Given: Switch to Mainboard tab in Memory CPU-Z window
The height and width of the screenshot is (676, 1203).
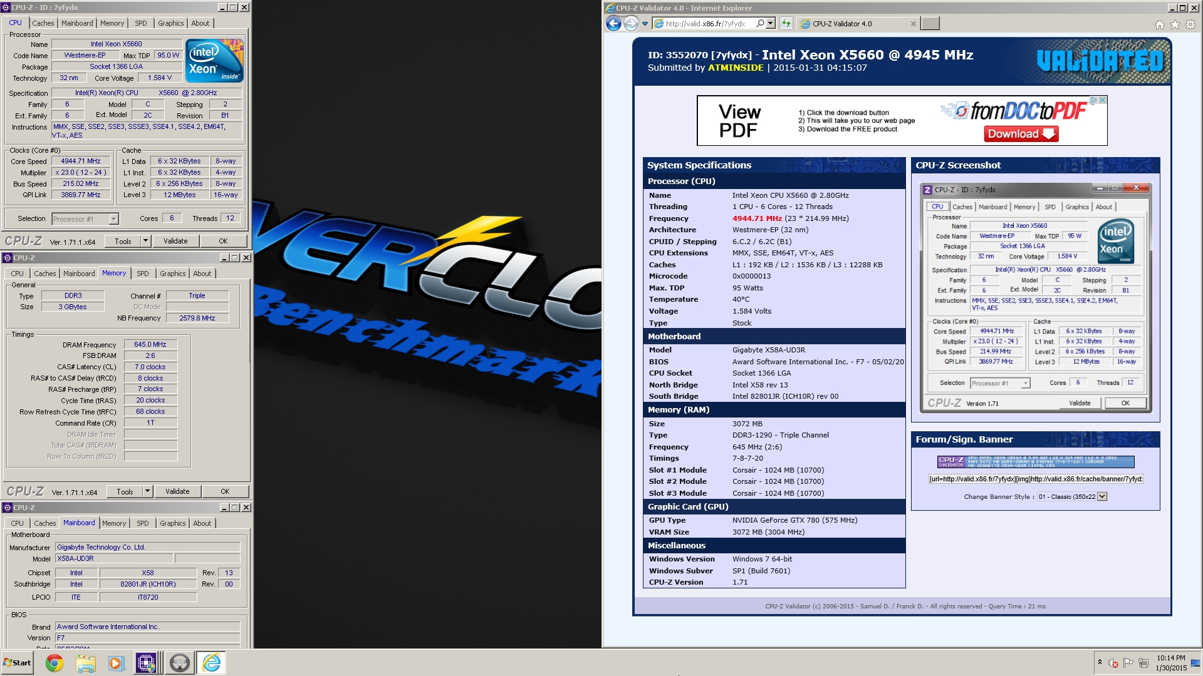Looking at the screenshot, I should (x=79, y=274).
